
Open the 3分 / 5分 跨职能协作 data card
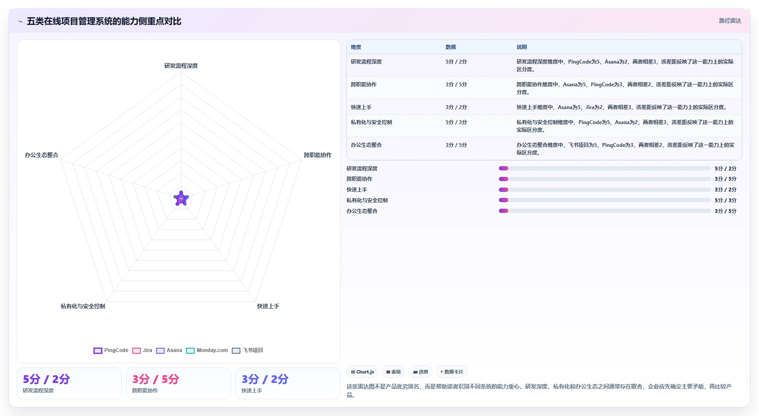179,383
